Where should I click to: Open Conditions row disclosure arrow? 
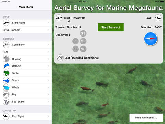pos(48,45)
